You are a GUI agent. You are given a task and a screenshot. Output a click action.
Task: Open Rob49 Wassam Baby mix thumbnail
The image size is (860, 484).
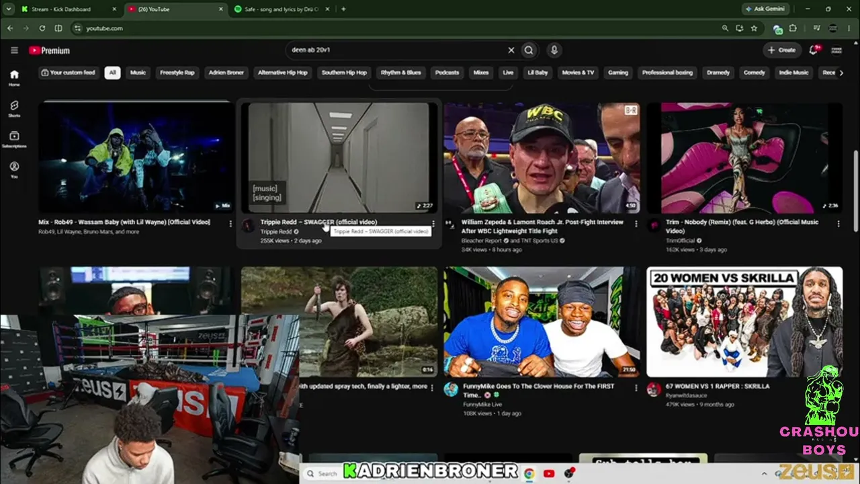click(x=135, y=157)
